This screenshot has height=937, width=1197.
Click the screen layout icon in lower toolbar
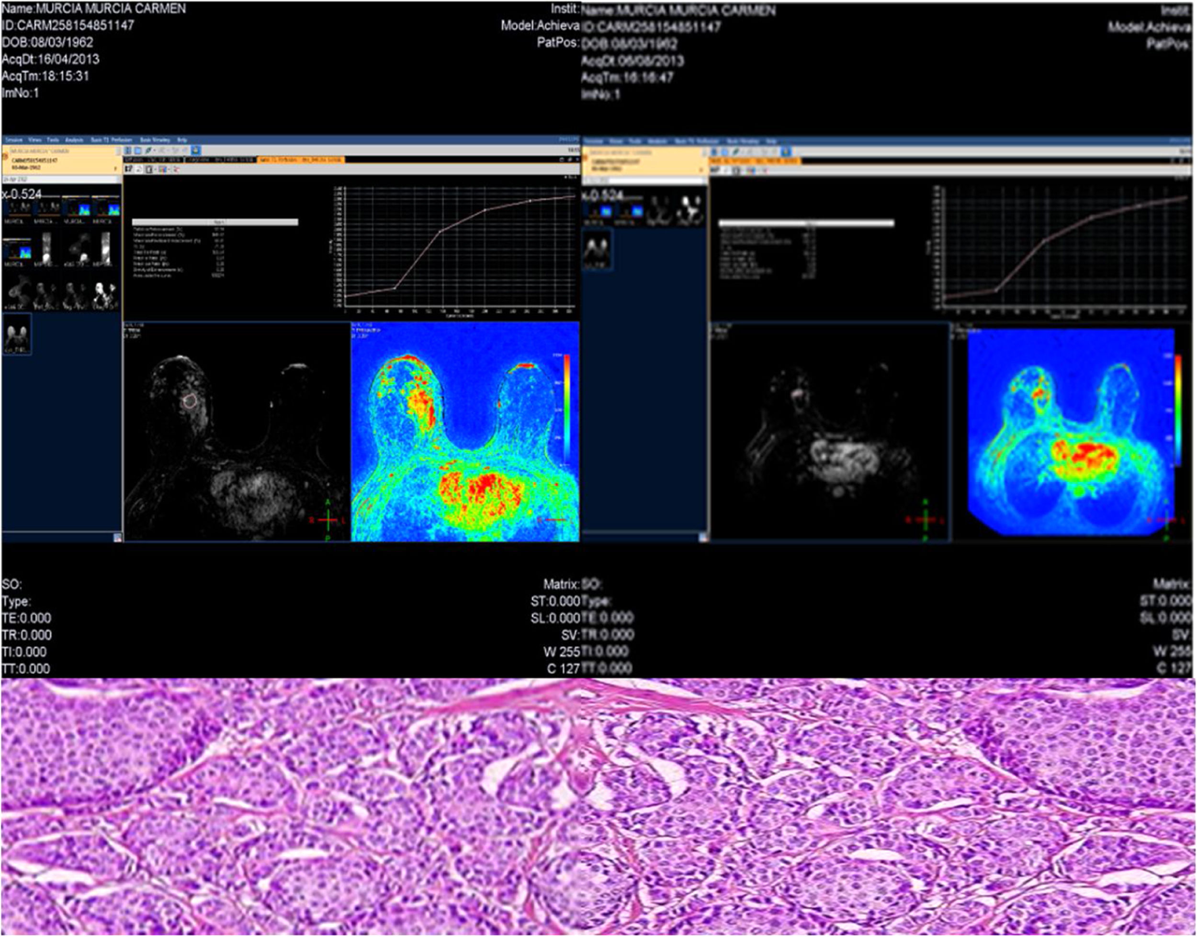(149, 170)
